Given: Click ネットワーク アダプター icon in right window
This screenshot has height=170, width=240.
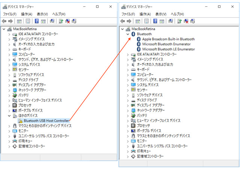Looking at the screenshot, I should (x=133, y=110).
